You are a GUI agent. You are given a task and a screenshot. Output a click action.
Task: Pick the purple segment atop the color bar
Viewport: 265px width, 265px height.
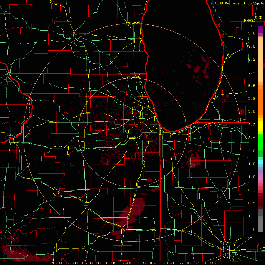click(260, 29)
